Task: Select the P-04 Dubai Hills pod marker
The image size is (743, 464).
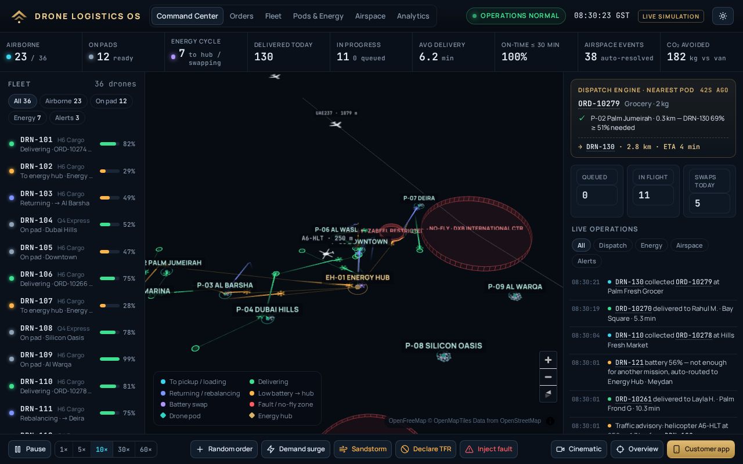Action: 268,318
